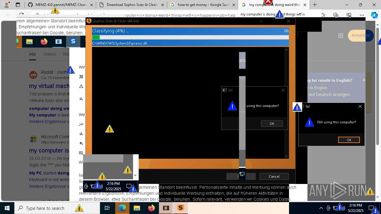Click the scanned file path pcasvc.dll
Viewport: 381px width, 214px height.
tap(119, 43)
